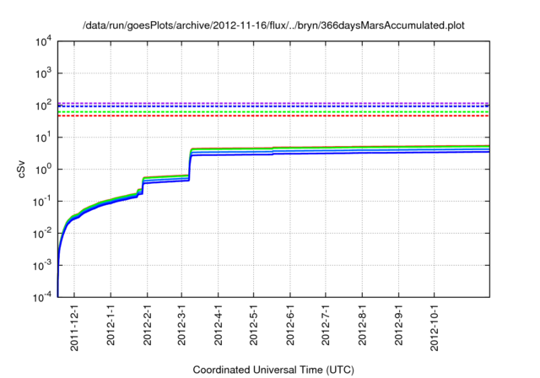
Task: Click the cSv y-axis label
Action: [21, 169]
